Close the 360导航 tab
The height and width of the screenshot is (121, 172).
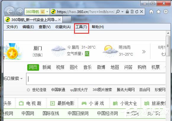tap(60, 20)
